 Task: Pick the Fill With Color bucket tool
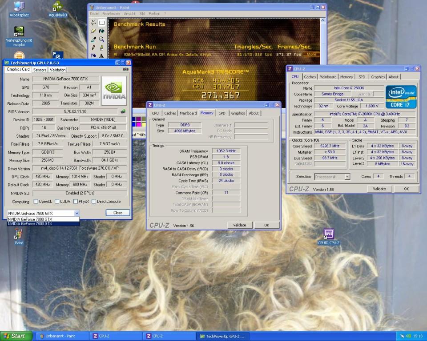pos(101,31)
